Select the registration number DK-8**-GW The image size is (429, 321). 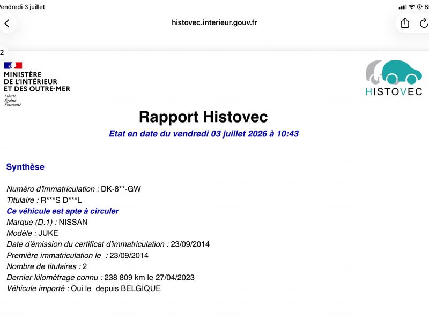pos(121,189)
